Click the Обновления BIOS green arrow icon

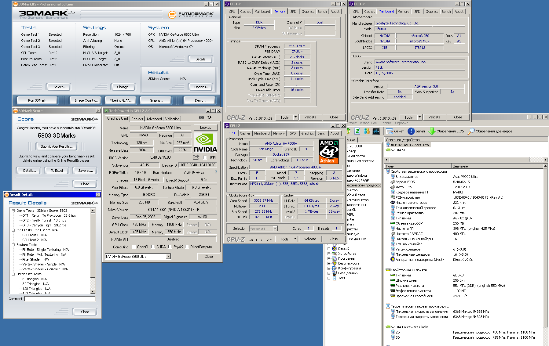point(432,131)
